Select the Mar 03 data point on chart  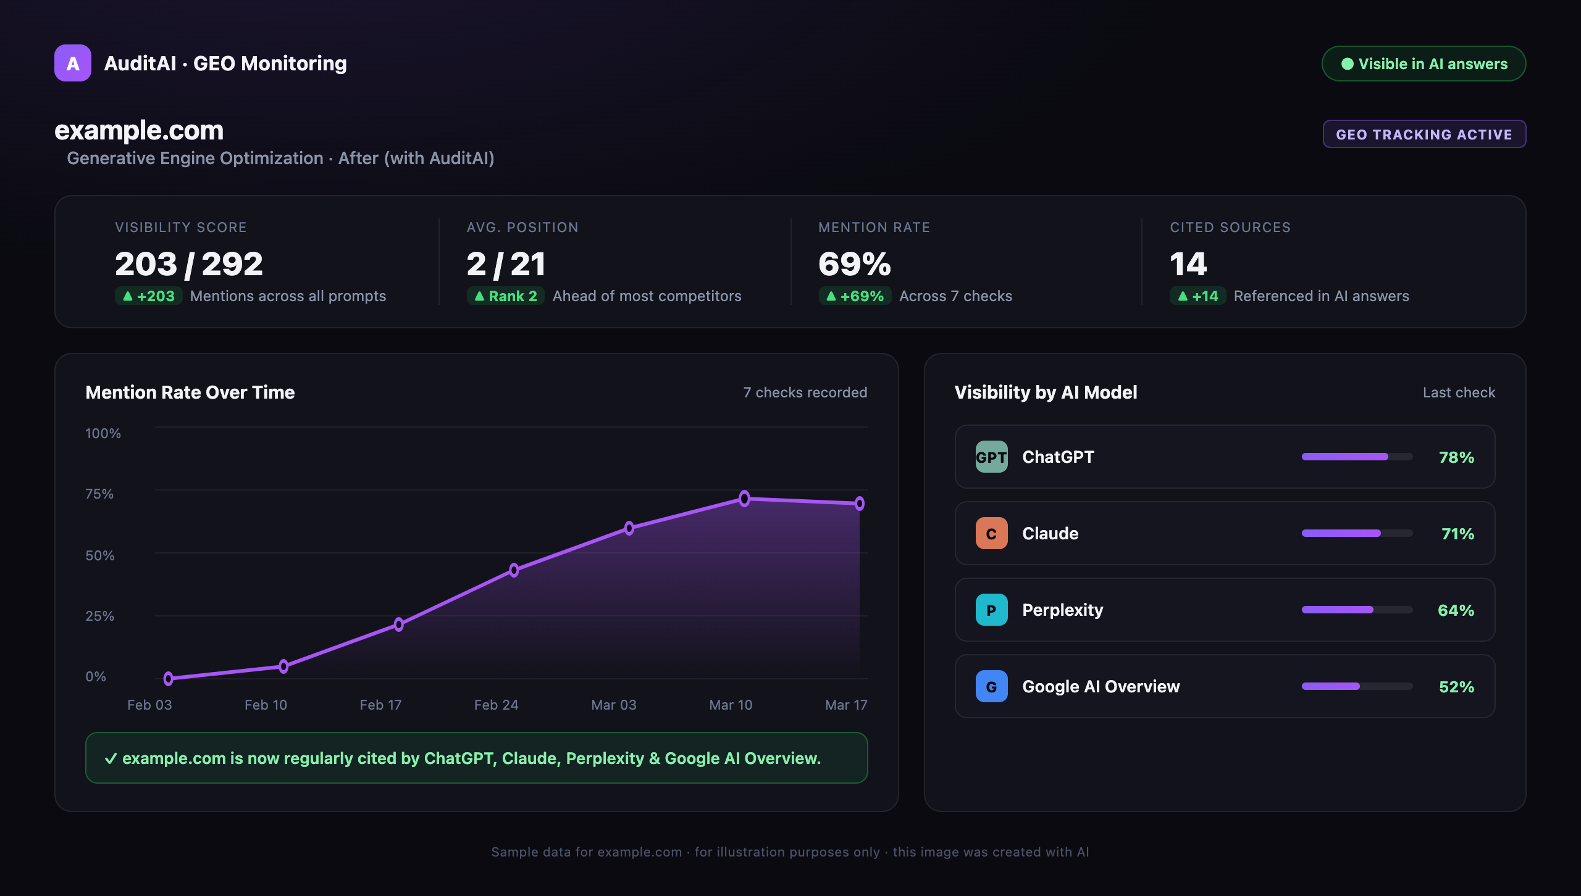(x=629, y=528)
